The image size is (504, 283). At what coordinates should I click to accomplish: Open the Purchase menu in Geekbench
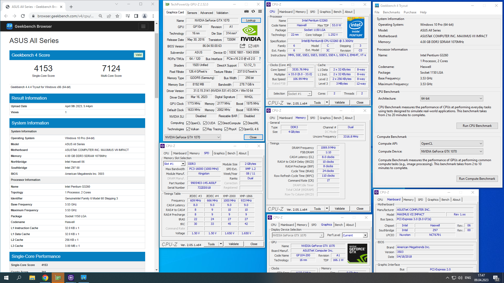pos(410,12)
